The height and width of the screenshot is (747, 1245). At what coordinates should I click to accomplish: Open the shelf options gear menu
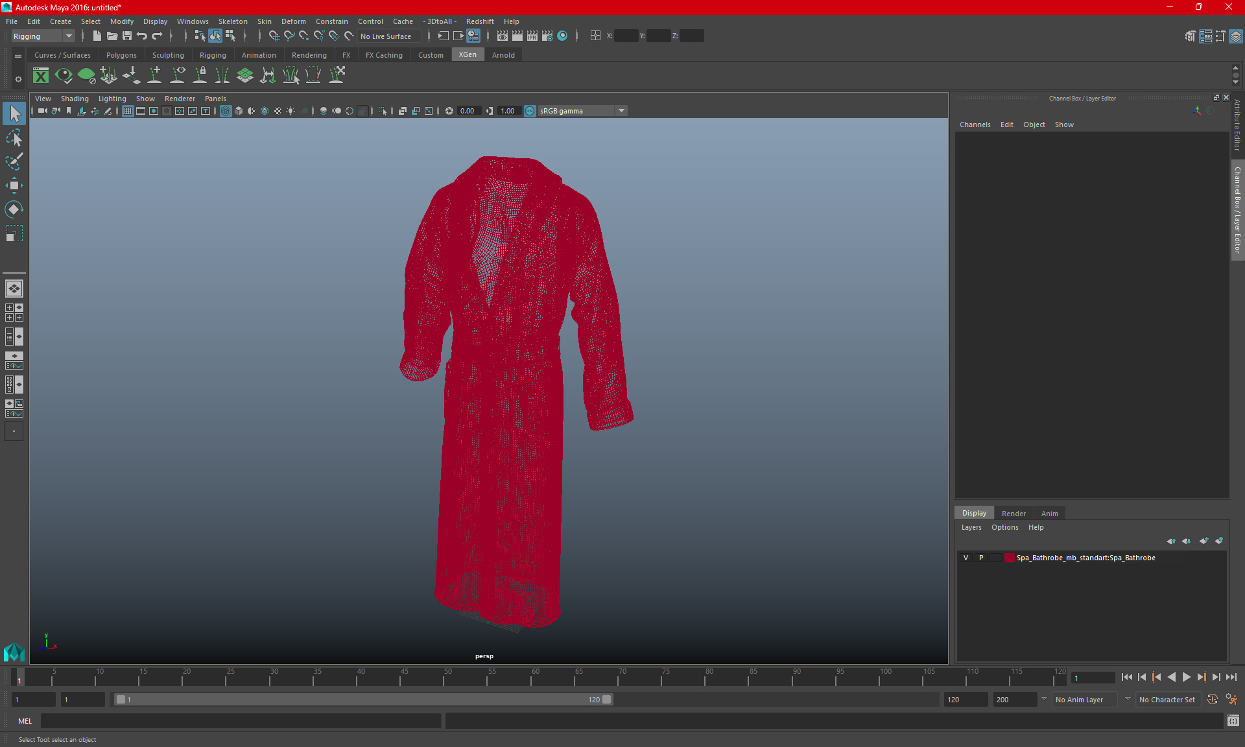point(18,80)
